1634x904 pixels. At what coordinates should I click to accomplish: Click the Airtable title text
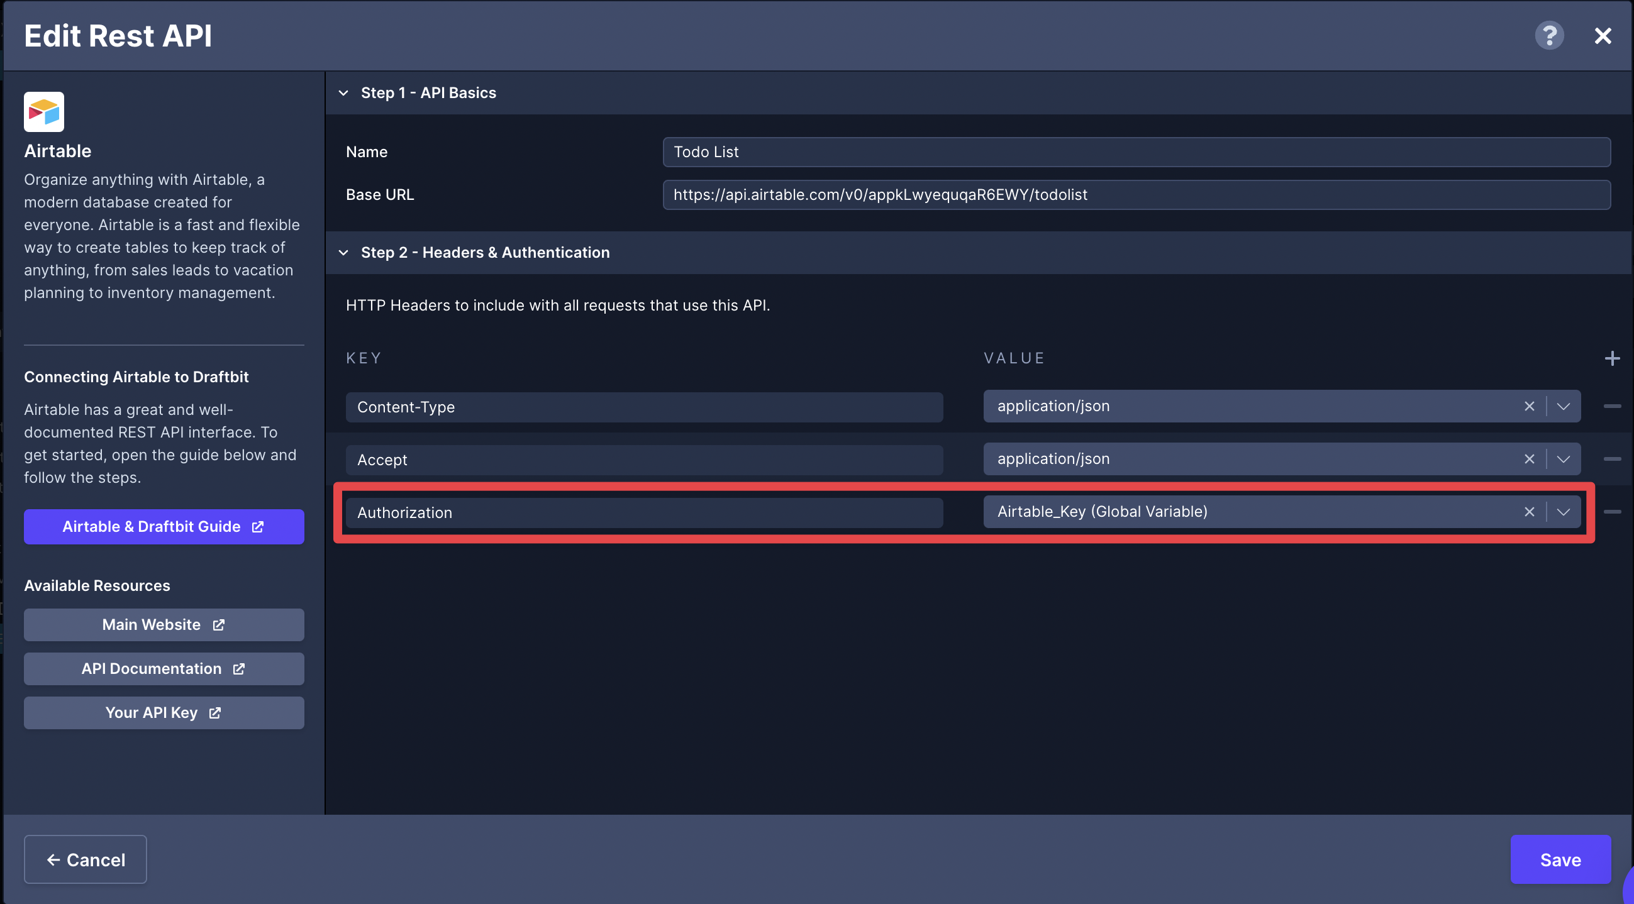(x=58, y=151)
